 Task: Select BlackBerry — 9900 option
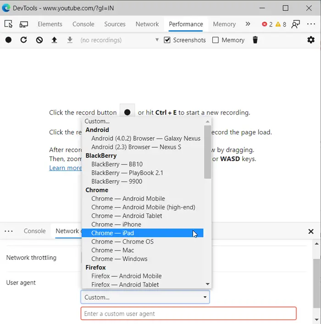(x=143, y=181)
